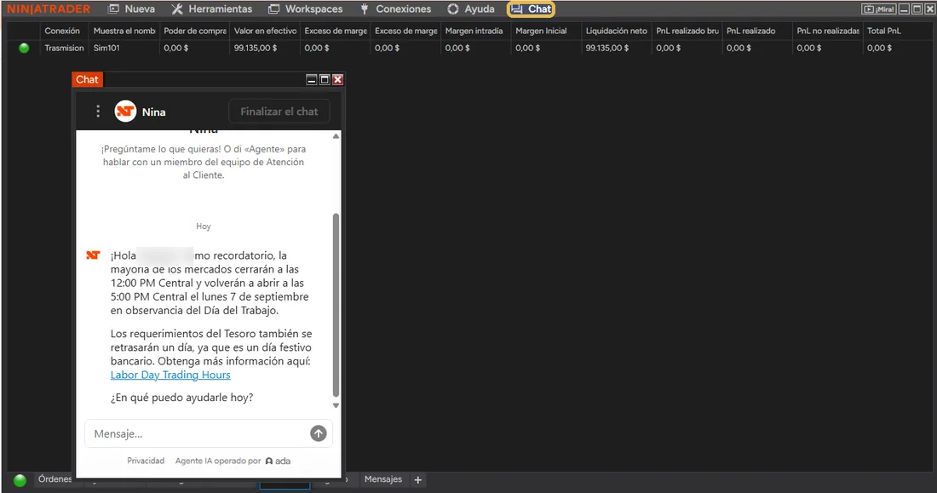Open the Nueva menu
The height and width of the screenshot is (493, 937).
[x=131, y=9]
